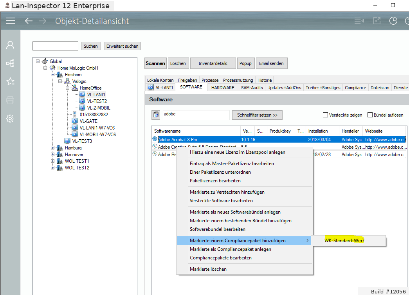Click the VL-TEST2 computer icon

[83, 101]
